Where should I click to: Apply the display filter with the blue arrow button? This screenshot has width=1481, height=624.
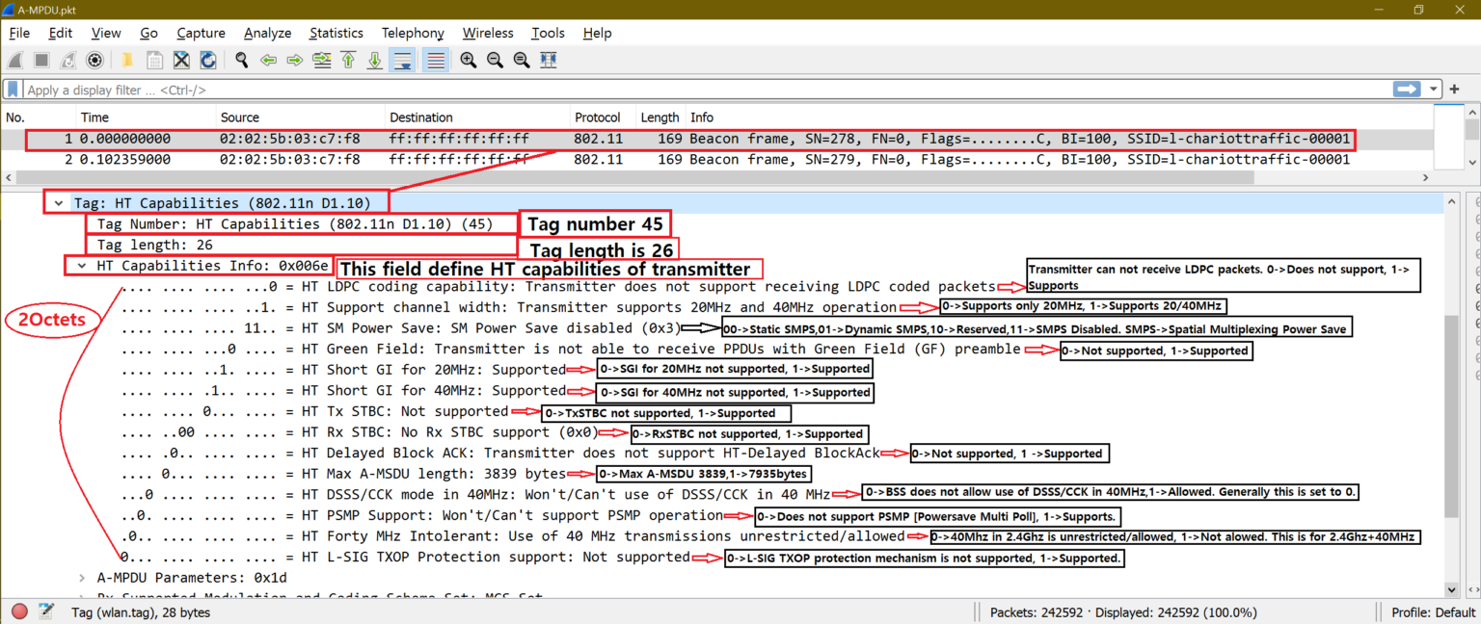pyautogui.click(x=1409, y=89)
